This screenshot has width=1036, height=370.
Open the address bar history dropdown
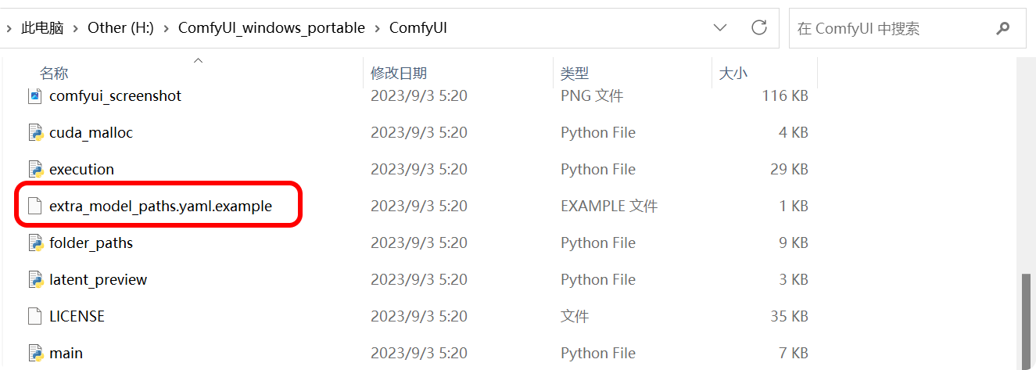(720, 28)
